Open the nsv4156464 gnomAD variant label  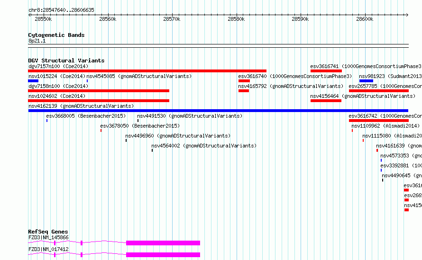363,96
